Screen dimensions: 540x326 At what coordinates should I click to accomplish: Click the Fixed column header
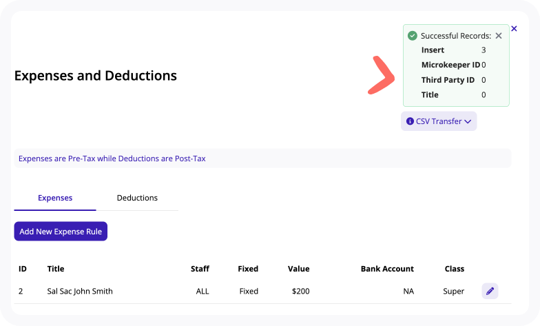[x=248, y=269]
